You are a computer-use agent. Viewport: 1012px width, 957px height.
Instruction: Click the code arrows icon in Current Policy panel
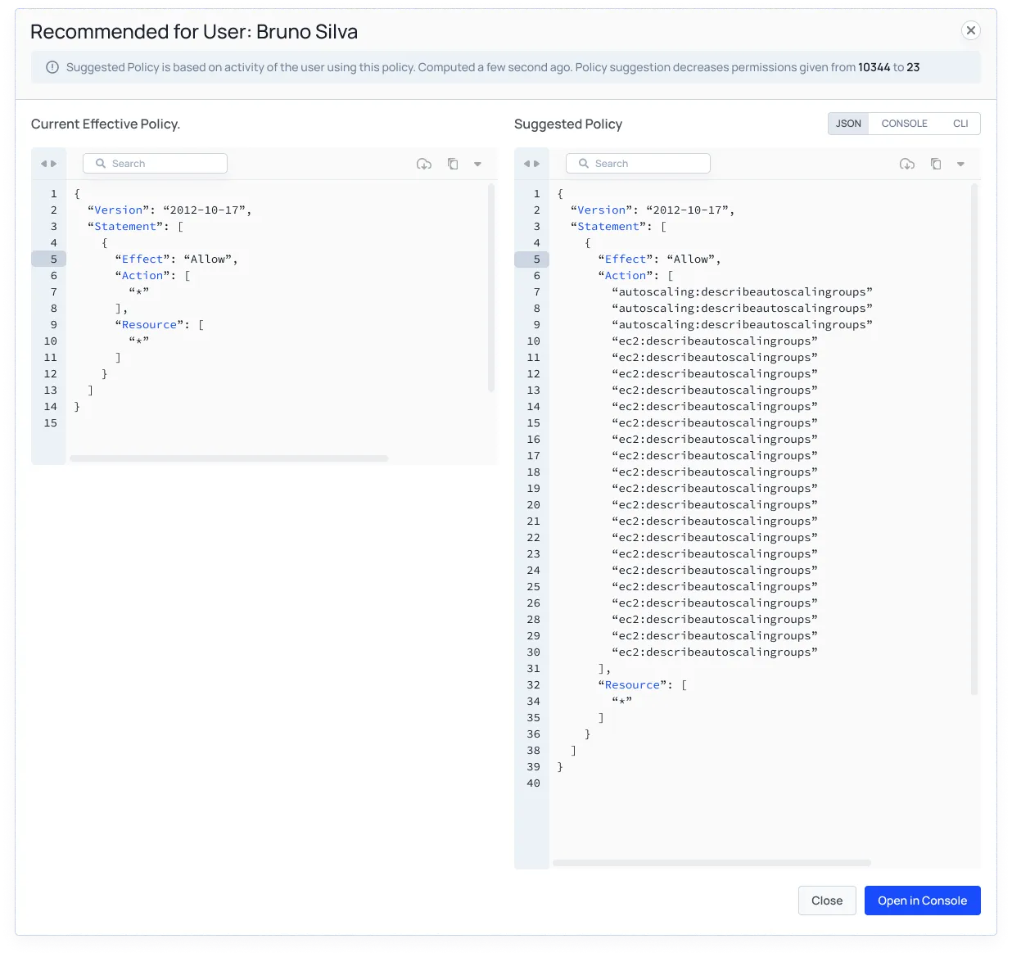pos(48,164)
